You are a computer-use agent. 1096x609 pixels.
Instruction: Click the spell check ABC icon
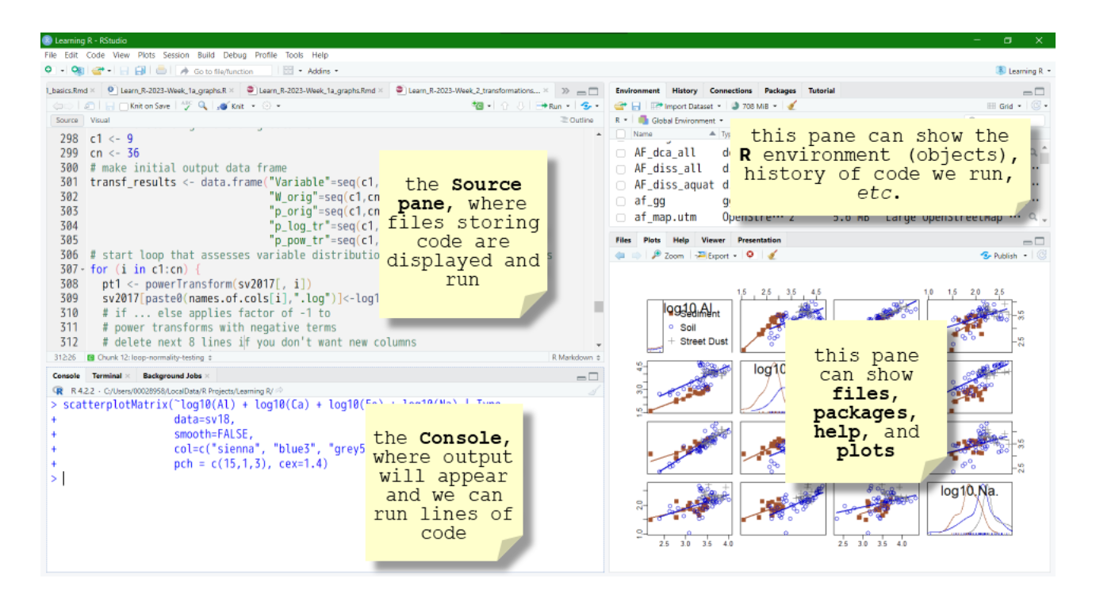(x=186, y=105)
